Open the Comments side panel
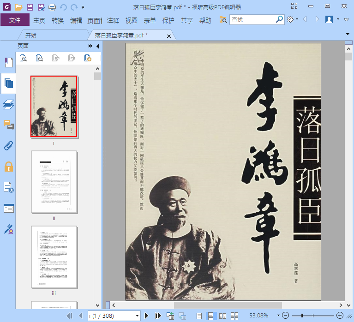This screenshot has width=354, height=322. [x=9, y=125]
